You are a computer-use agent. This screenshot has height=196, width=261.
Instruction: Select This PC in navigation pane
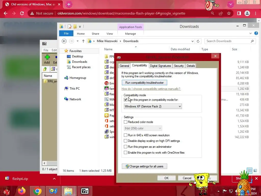click(x=74, y=89)
